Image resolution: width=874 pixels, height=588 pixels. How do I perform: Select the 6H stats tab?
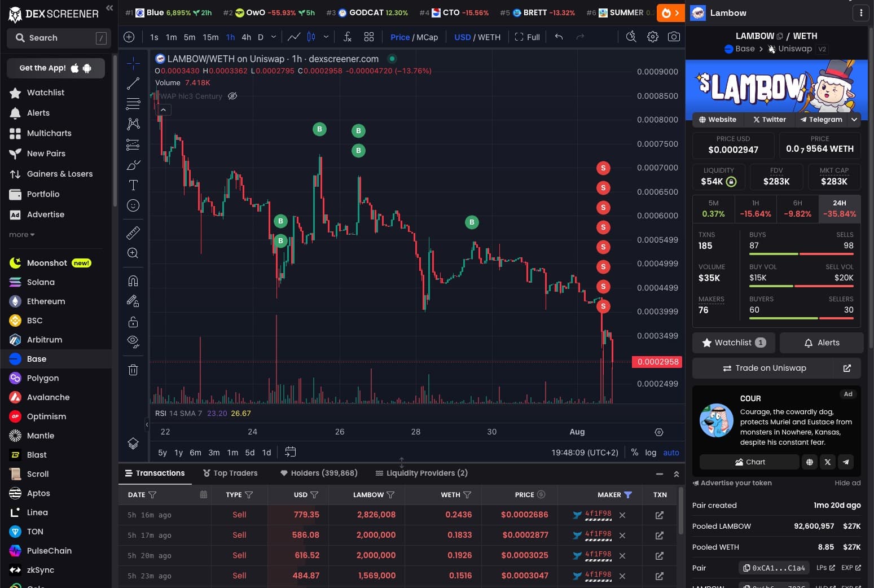pyautogui.click(x=797, y=209)
